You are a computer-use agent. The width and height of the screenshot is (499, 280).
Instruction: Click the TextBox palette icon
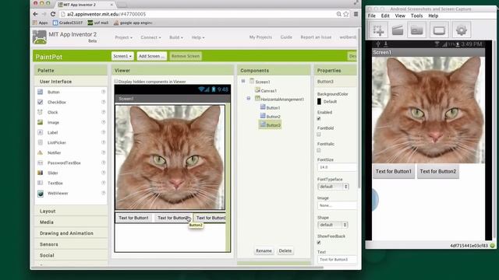40,183
